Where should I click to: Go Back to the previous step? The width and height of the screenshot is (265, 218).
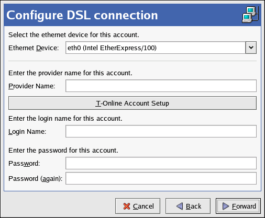click(188, 206)
